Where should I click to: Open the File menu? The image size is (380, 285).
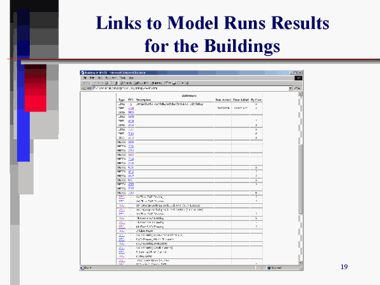pyautogui.click(x=85, y=78)
